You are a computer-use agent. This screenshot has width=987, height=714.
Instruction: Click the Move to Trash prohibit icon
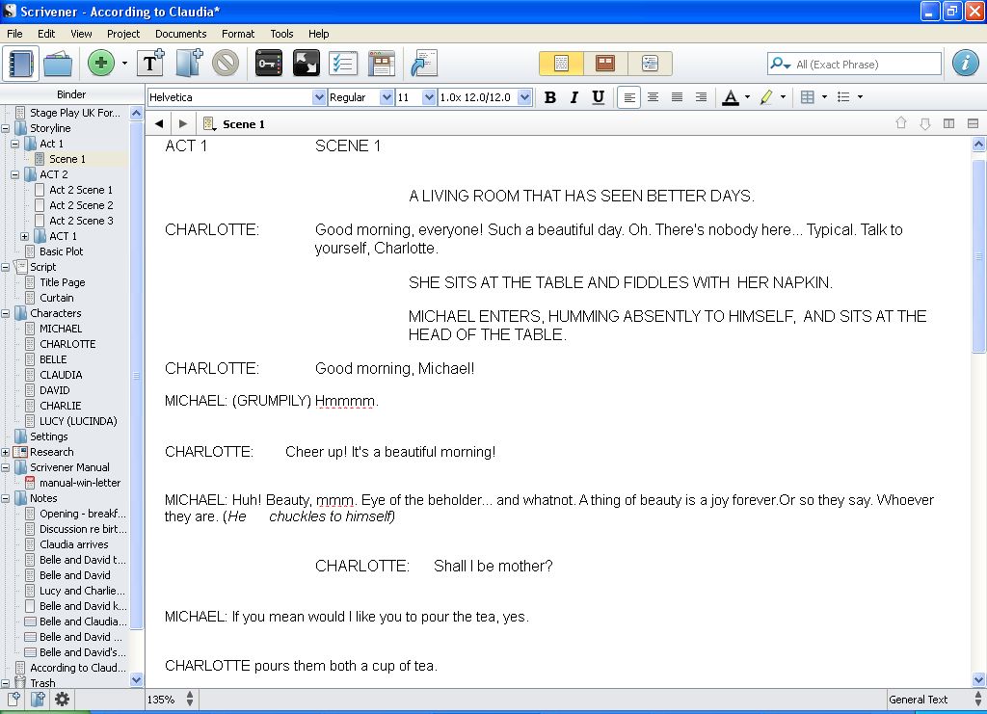(224, 63)
